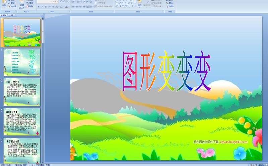Toggle Strikethrough (abc) formatting

(x=49, y=7)
